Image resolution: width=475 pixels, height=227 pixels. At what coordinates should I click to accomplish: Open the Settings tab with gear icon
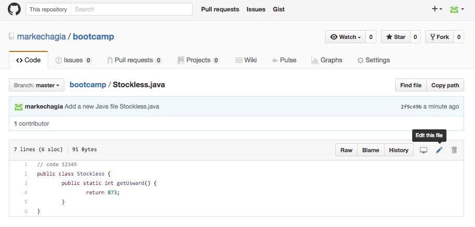point(374,60)
